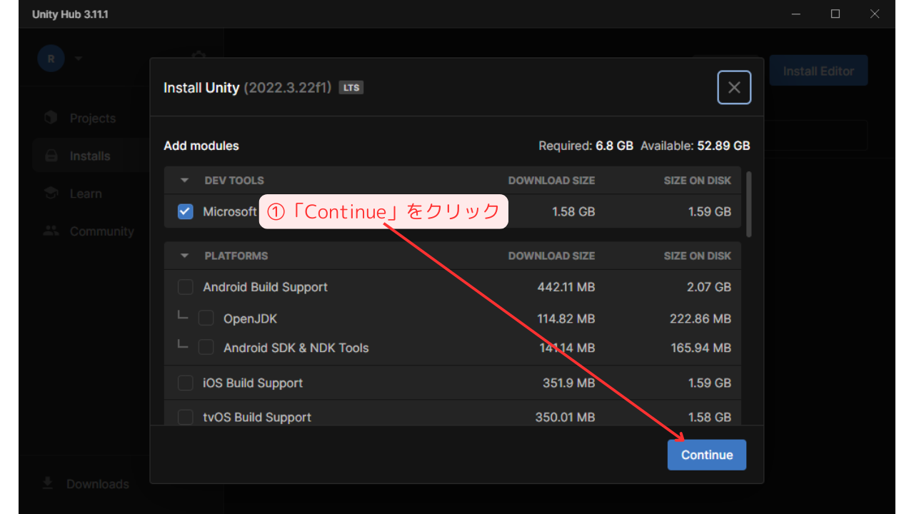Collapse the PLATFORMS section
914x514 pixels.
[x=184, y=256]
